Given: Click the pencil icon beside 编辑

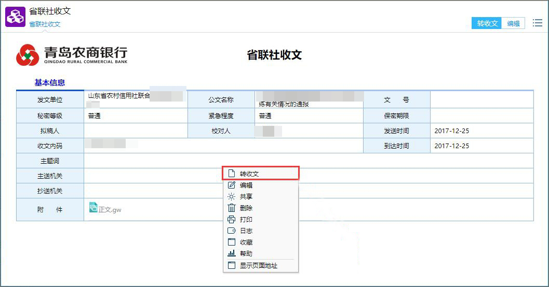Looking at the screenshot, I should (232, 185).
